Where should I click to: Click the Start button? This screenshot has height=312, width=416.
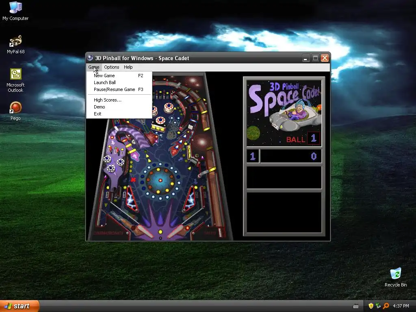(19, 306)
